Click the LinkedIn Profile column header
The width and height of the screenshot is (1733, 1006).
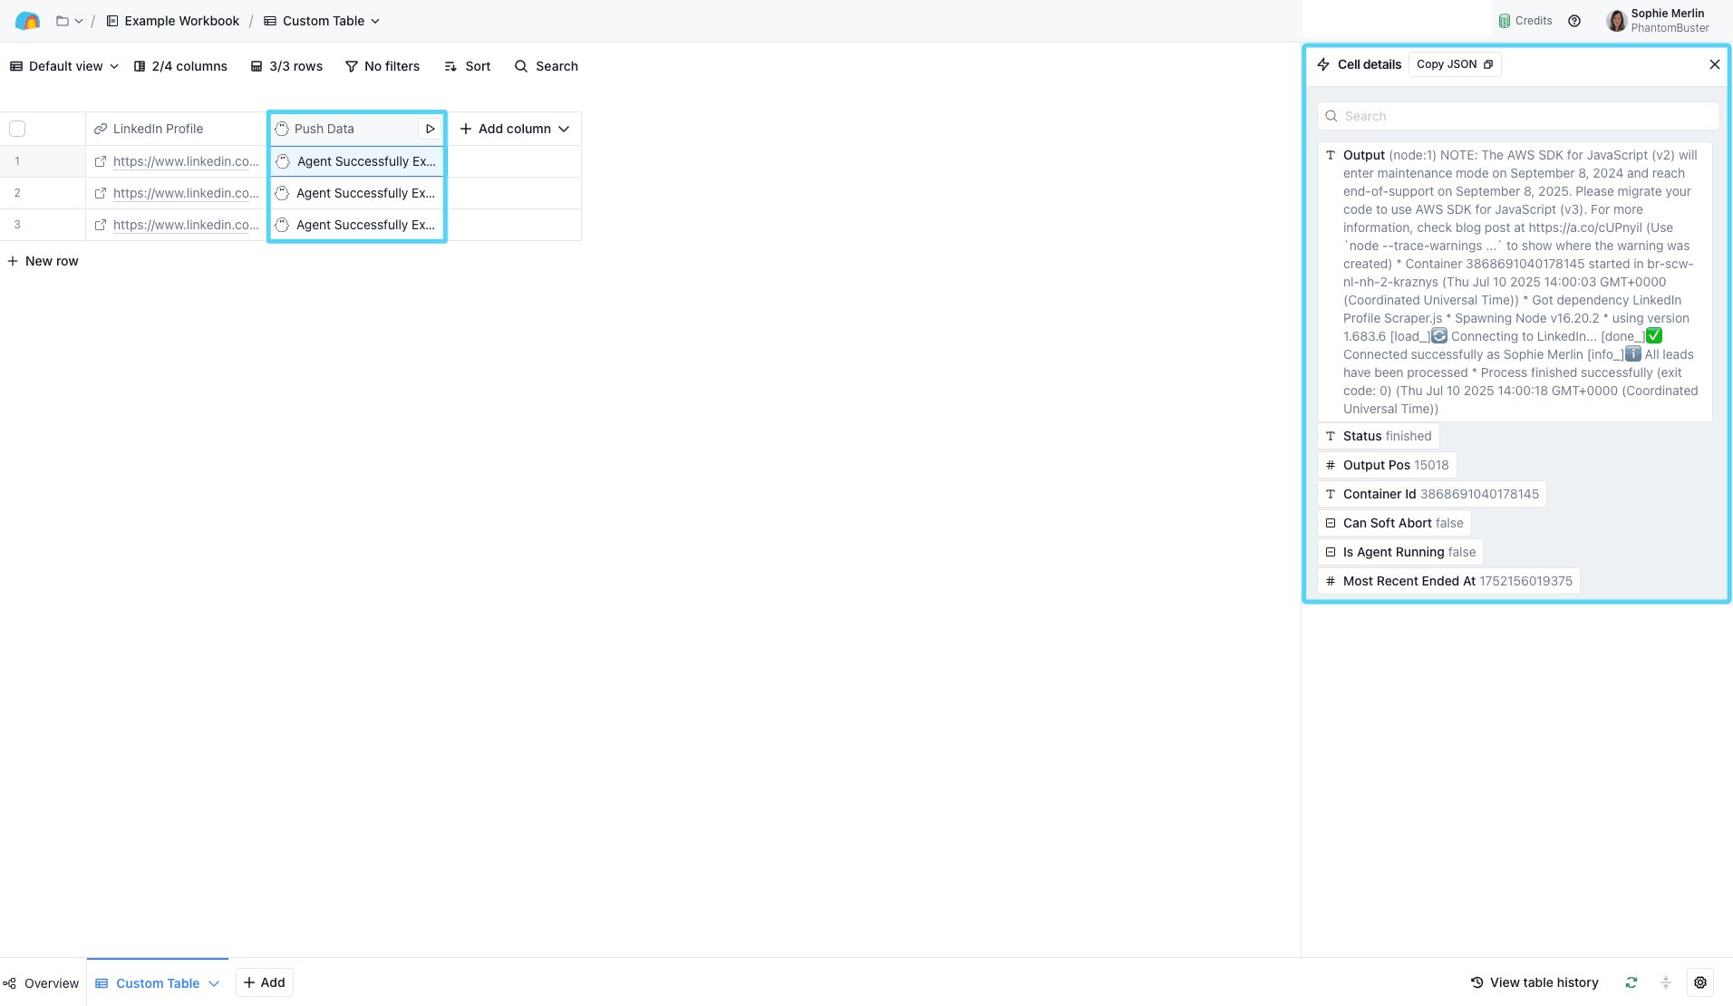pos(176,129)
